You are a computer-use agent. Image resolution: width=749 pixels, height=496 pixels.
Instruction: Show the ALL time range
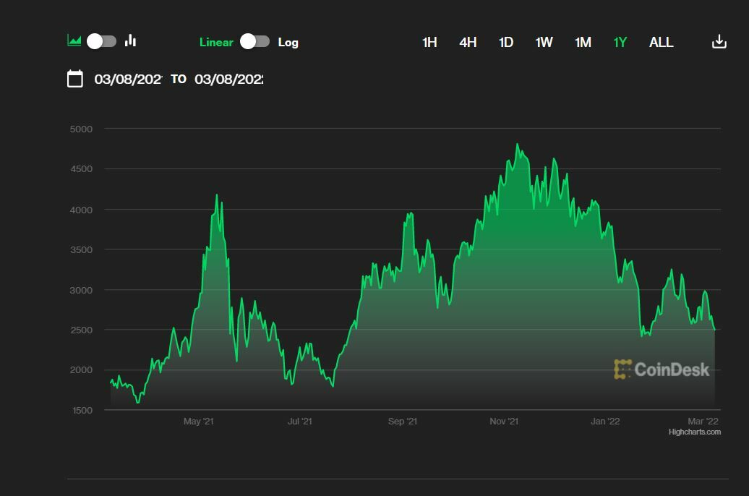[661, 42]
